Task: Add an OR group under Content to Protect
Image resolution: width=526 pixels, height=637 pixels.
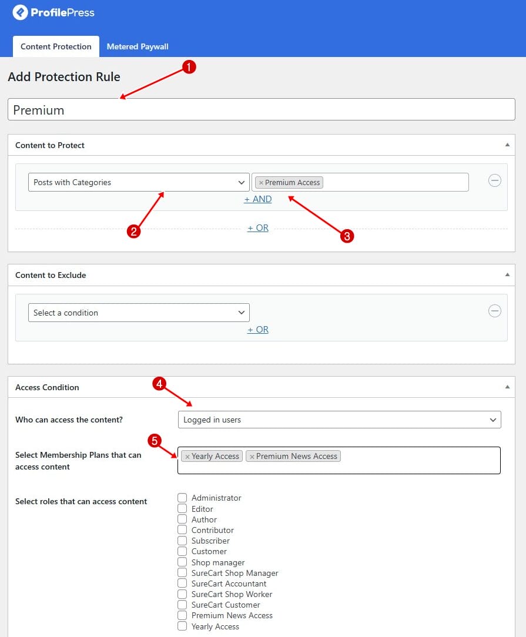Action: (x=258, y=228)
